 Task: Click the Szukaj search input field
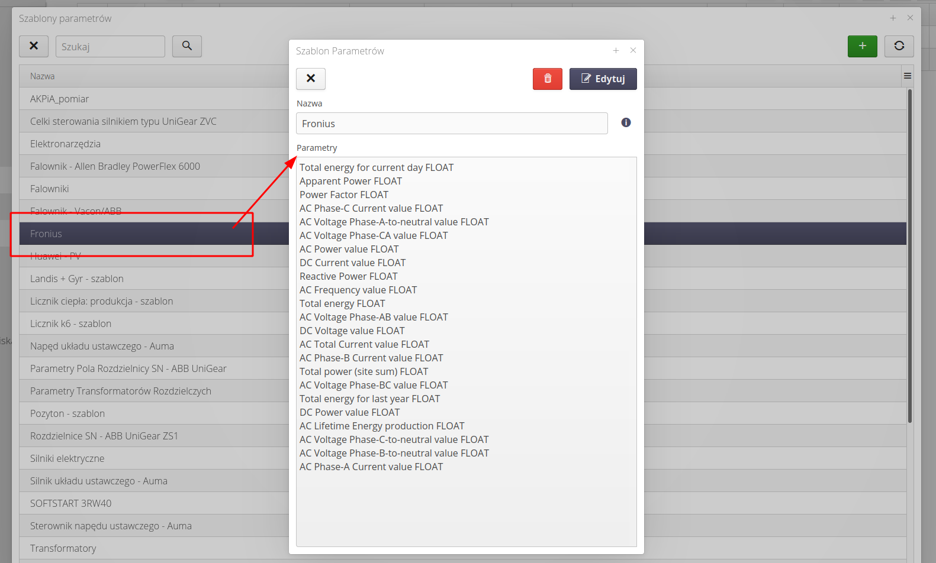[110, 46]
